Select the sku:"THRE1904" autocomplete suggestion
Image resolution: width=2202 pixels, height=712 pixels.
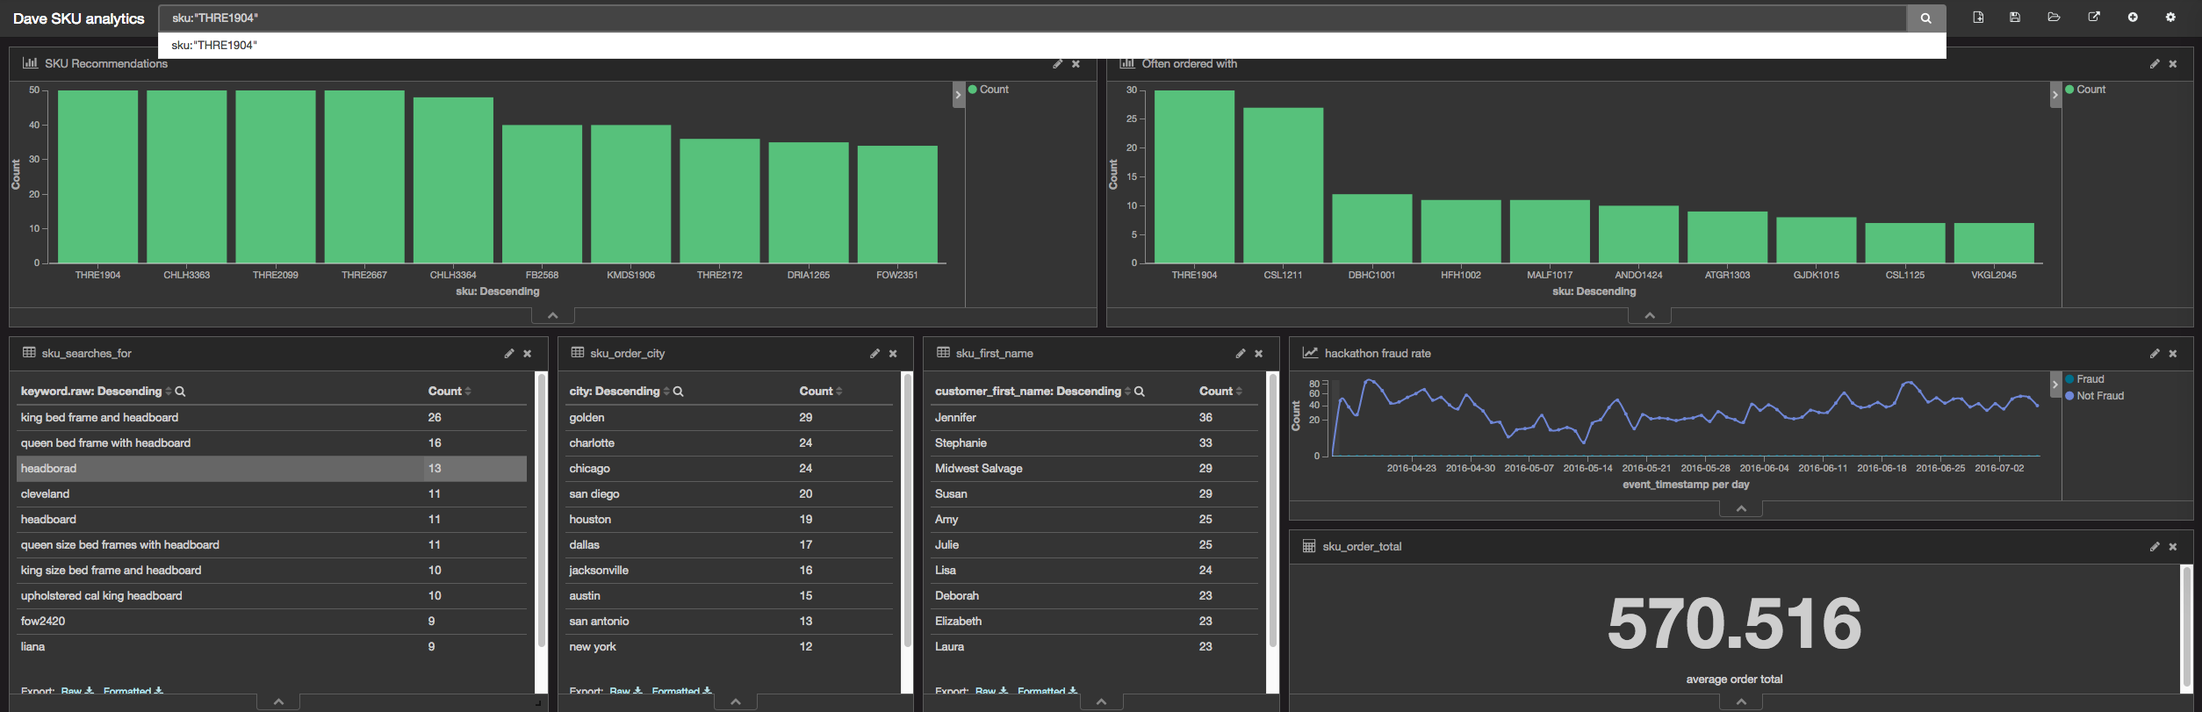coord(1052,45)
